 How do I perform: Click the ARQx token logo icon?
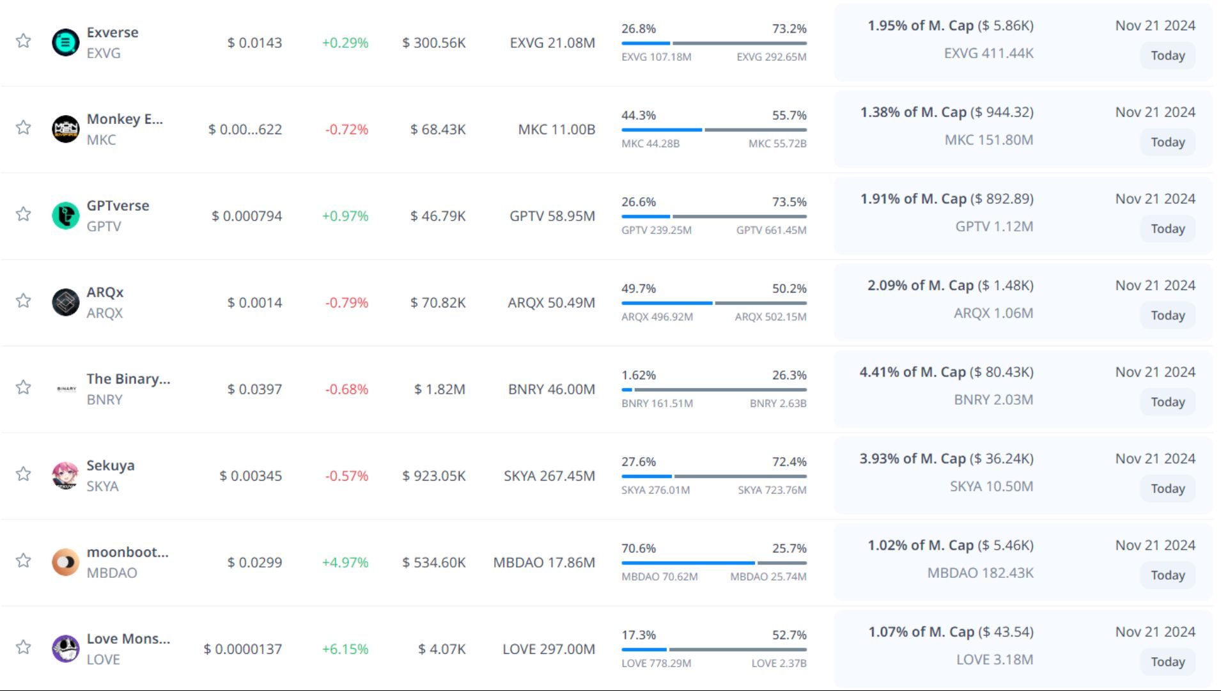[x=65, y=302]
